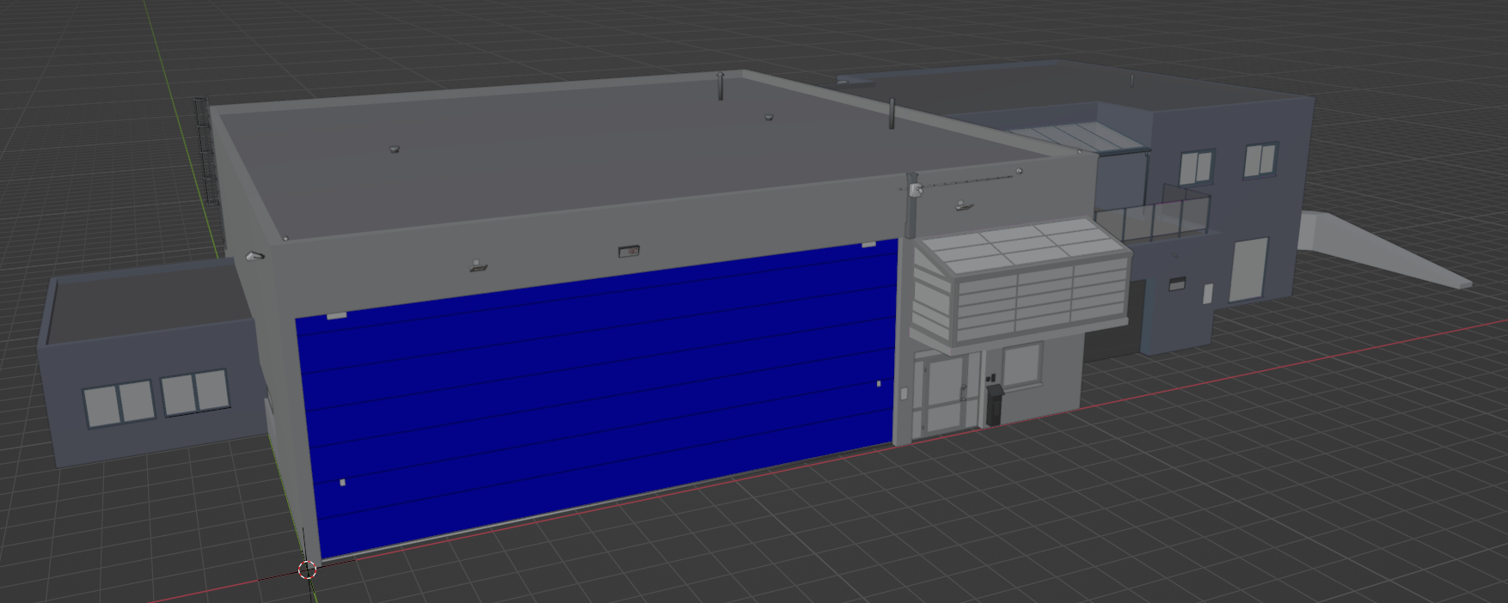
Task: Click the ladder on the hangar's back-left corner
Action: pos(204,150)
